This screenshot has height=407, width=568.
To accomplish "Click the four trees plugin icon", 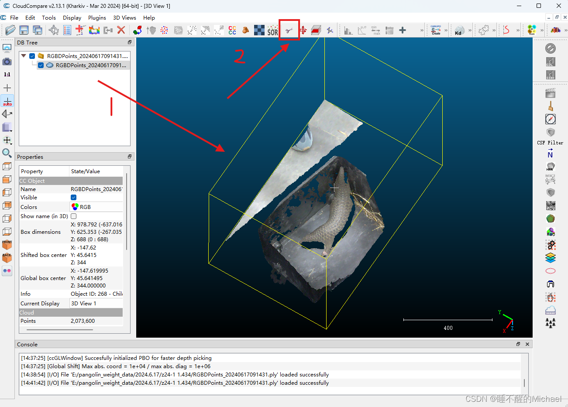I will coord(551,323).
